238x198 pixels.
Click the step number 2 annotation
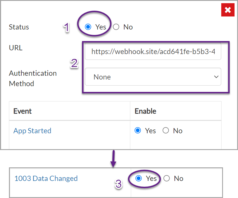point(74,63)
